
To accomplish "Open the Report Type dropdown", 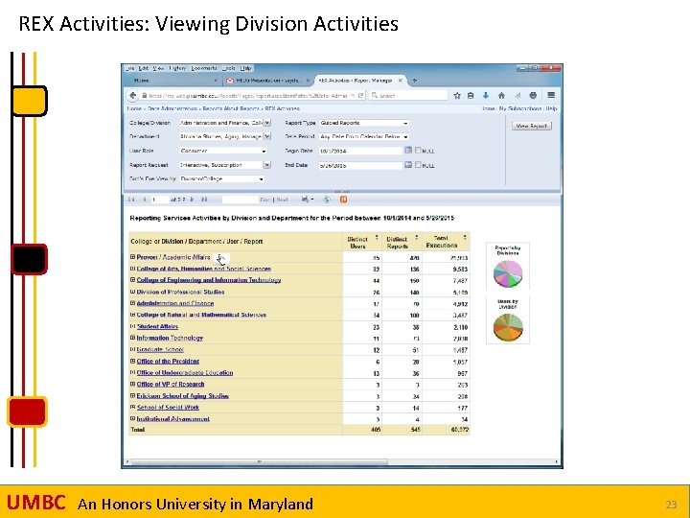I will (x=364, y=123).
